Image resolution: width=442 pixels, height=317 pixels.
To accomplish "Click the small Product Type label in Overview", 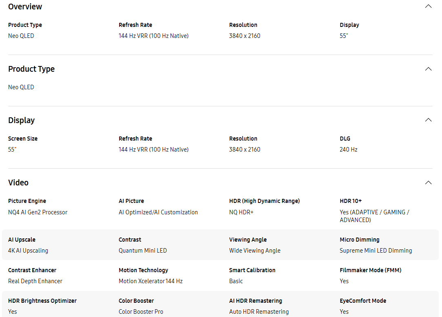I will click(x=25, y=25).
